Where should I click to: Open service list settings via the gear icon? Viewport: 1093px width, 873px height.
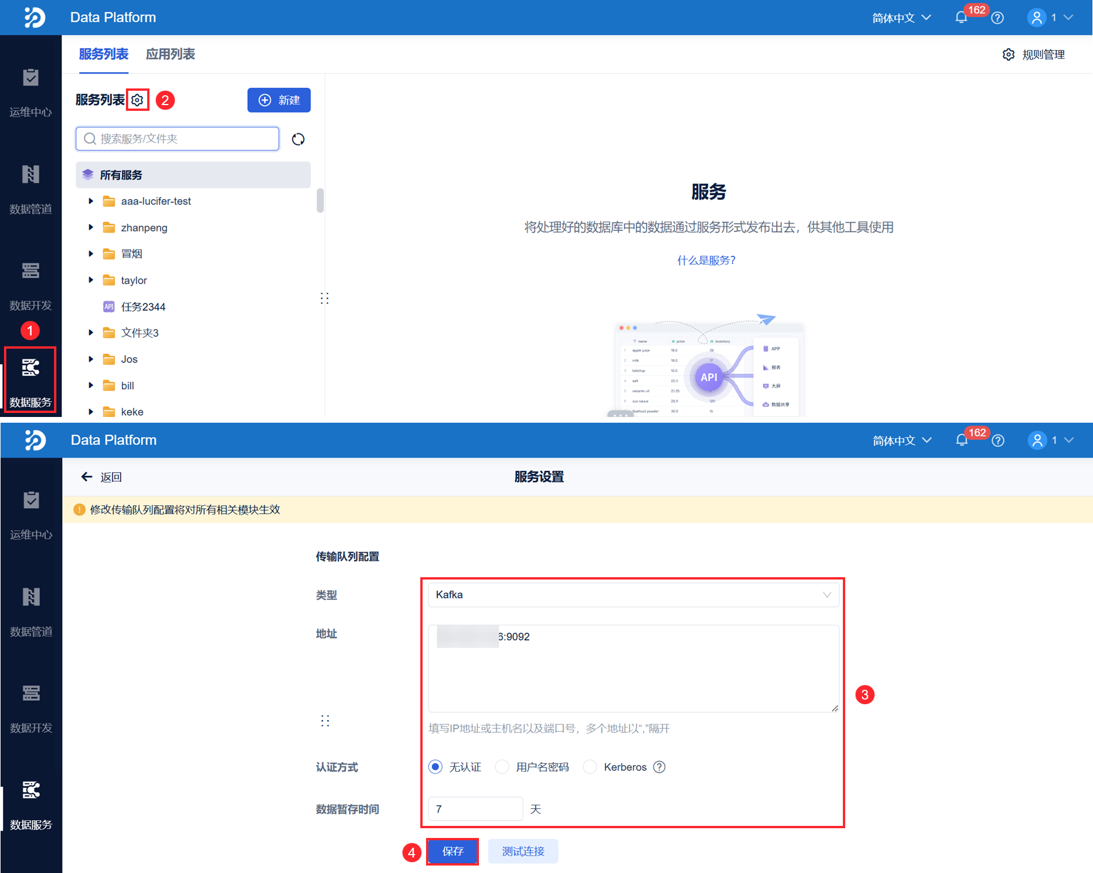coord(137,99)
